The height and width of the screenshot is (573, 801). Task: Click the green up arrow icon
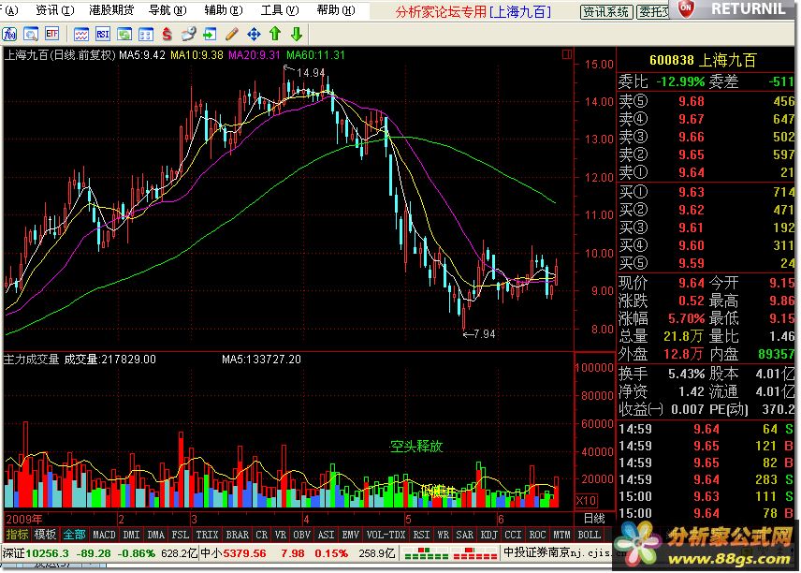pos(275,35)
